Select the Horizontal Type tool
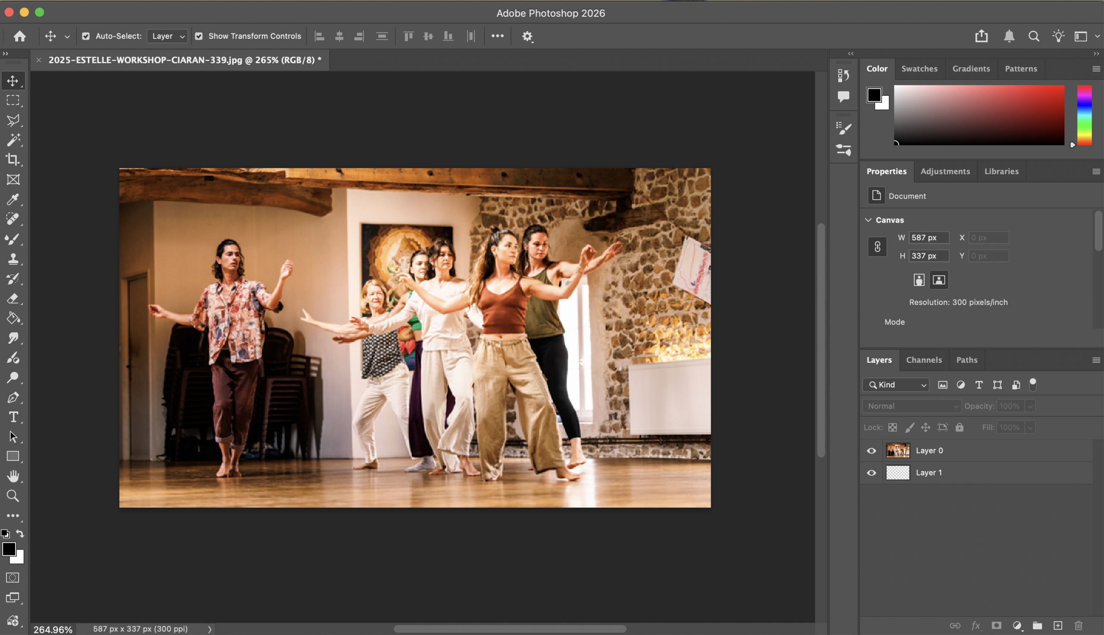 click(13, 417)
